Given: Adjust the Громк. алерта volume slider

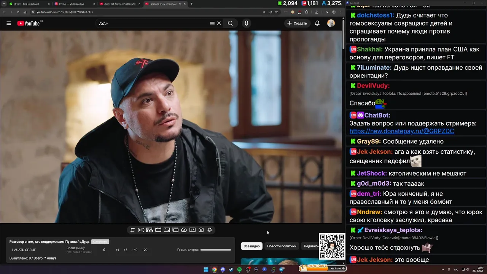Looking at the screenshot, I should coord(216,250).
